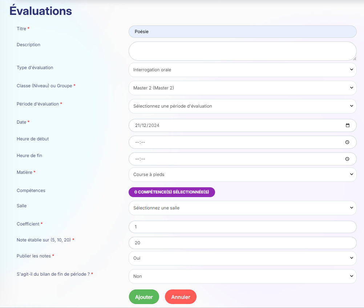Select a Période d'évaluation from dropdown
Image resolution: width=364 pixels, height=308 pixels.
(x=242, y=106)
